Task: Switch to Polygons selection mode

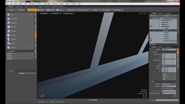Action: pyautogui.click(x=51, y=10)
